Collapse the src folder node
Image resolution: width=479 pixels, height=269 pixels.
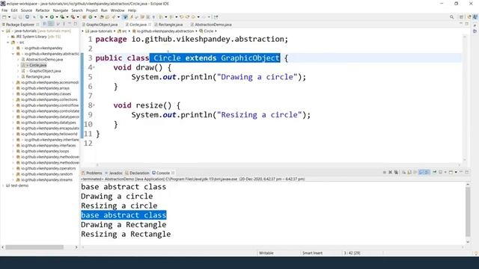pyautogui.click(x=7, y=43)
